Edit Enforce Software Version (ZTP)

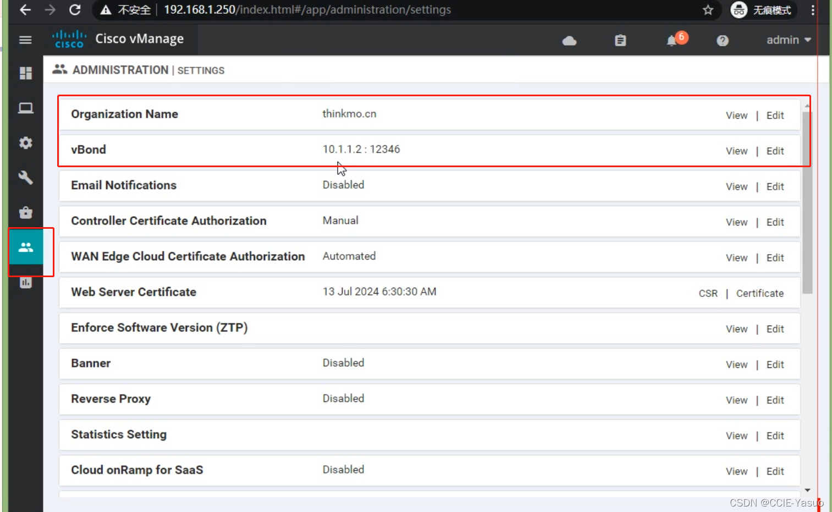click(775, 329)
